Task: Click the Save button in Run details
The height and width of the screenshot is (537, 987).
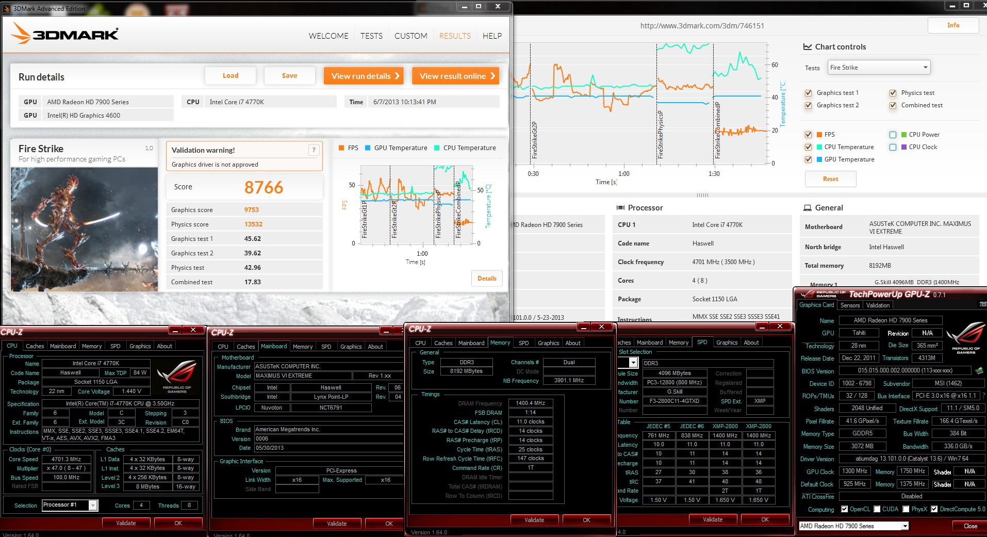Action: (x=289, y=75)
